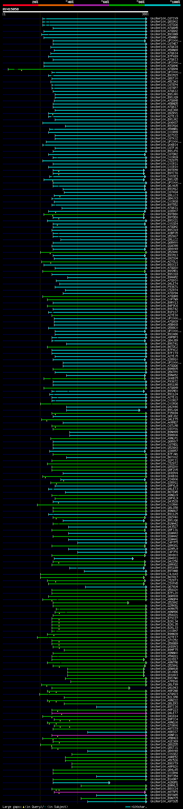Click label UniRef100_C0IRH9
The height and width of the screenshot is (809, 183).
tap(164, 132)
